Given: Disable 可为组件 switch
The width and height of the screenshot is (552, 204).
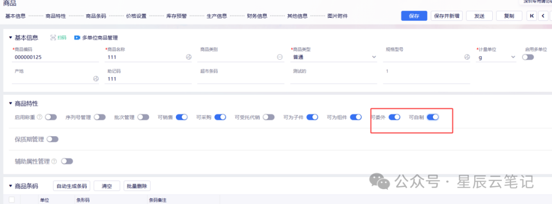Looking at the screenshot, I should (x=356, y=117).
